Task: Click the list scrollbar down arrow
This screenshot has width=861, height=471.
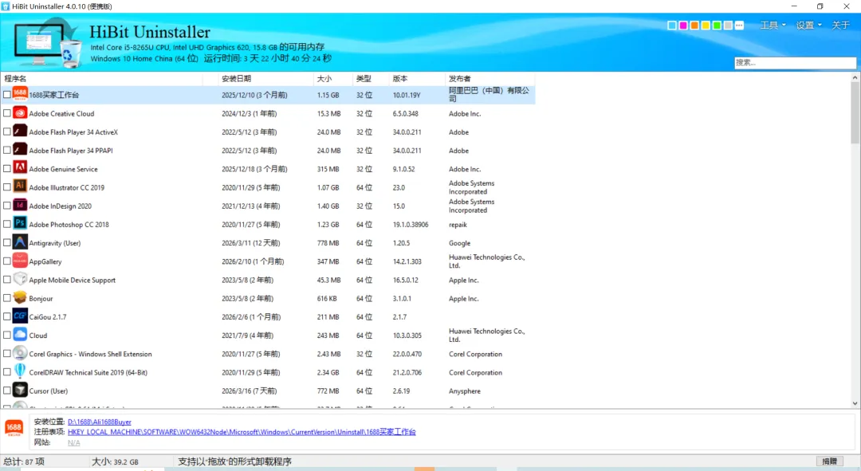Action: pyautogui.click(x=855, y=403)
